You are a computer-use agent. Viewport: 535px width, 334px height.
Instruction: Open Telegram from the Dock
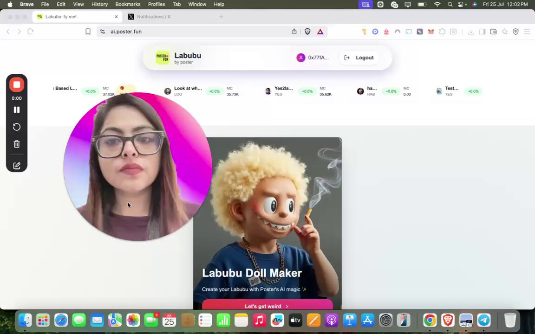tap(484, 321)
